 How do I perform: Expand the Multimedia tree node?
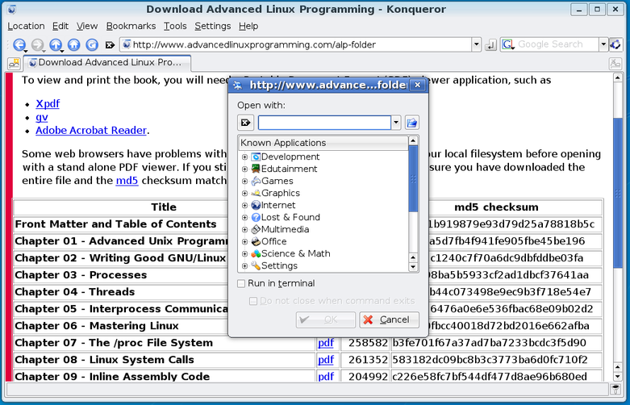point(244,230)
